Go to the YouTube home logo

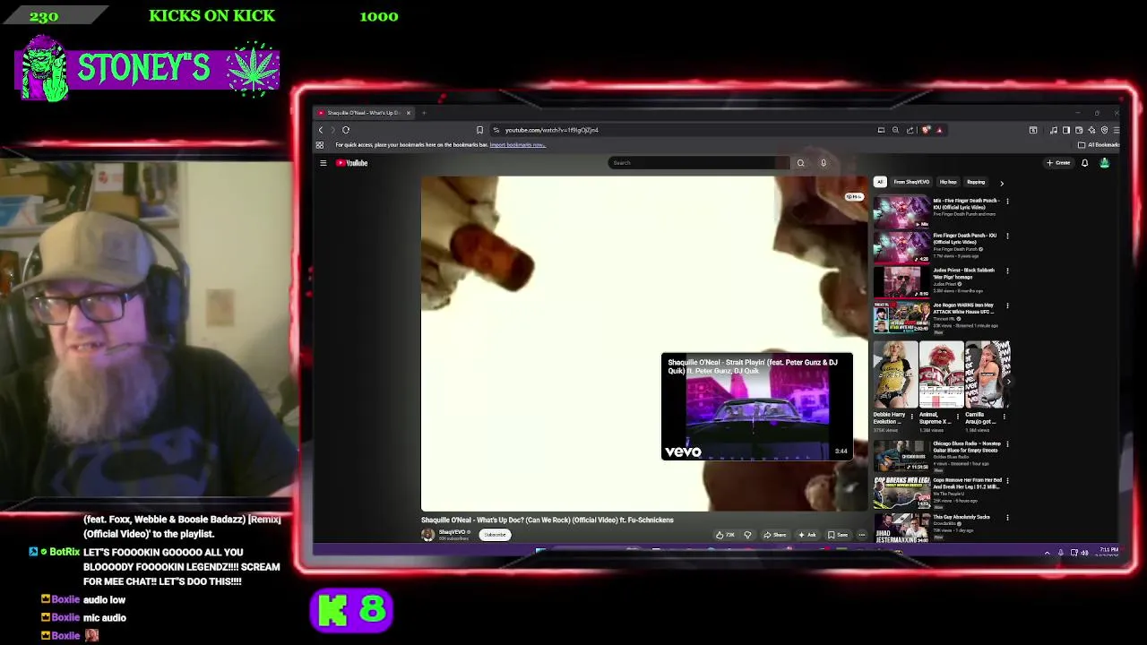coord(352,163)
